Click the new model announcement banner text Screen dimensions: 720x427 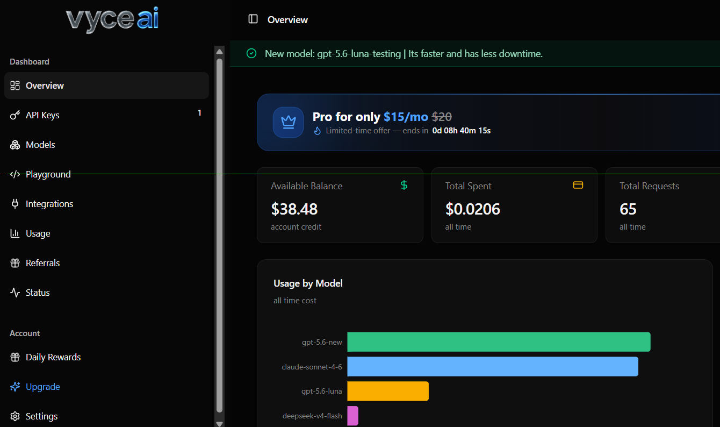click(x=404, y=54)
